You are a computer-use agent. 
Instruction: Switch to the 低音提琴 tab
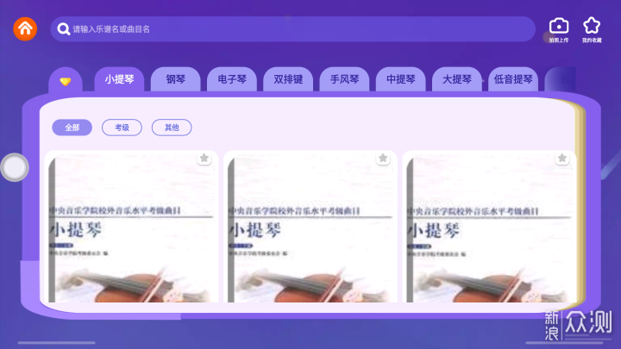(513, 79)
